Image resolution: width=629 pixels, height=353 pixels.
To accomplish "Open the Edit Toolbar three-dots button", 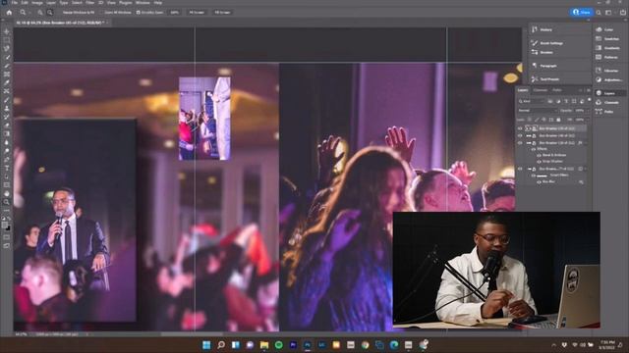I will point(7,210).
